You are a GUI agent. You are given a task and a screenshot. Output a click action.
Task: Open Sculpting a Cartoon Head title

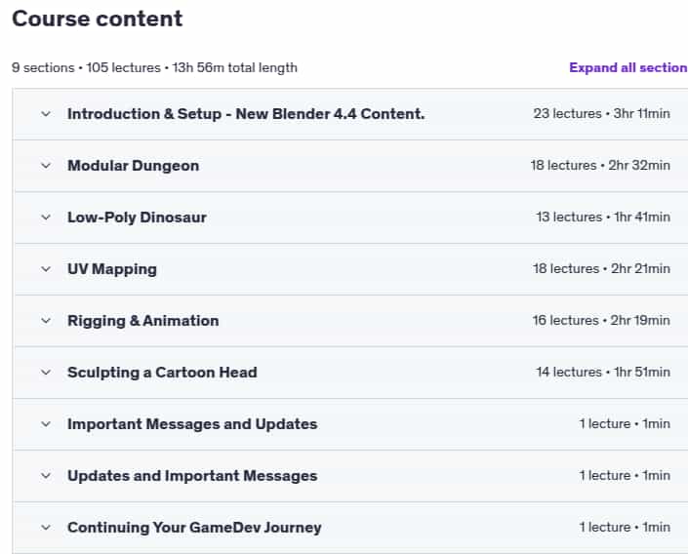(x=162, y=373)
